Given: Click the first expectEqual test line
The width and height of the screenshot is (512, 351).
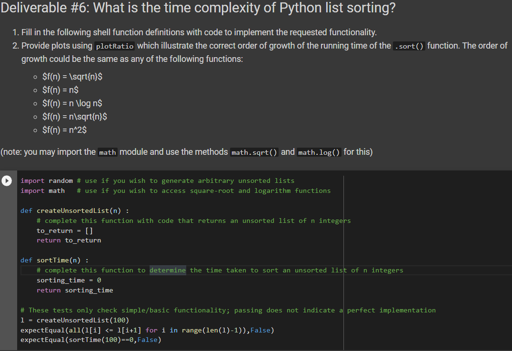Looking at the screenshot, I should (x=143, y=330).
